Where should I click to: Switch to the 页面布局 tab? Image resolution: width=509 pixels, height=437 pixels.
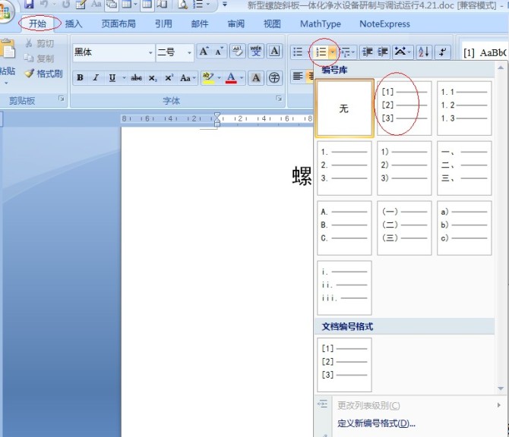pos(119,24)
